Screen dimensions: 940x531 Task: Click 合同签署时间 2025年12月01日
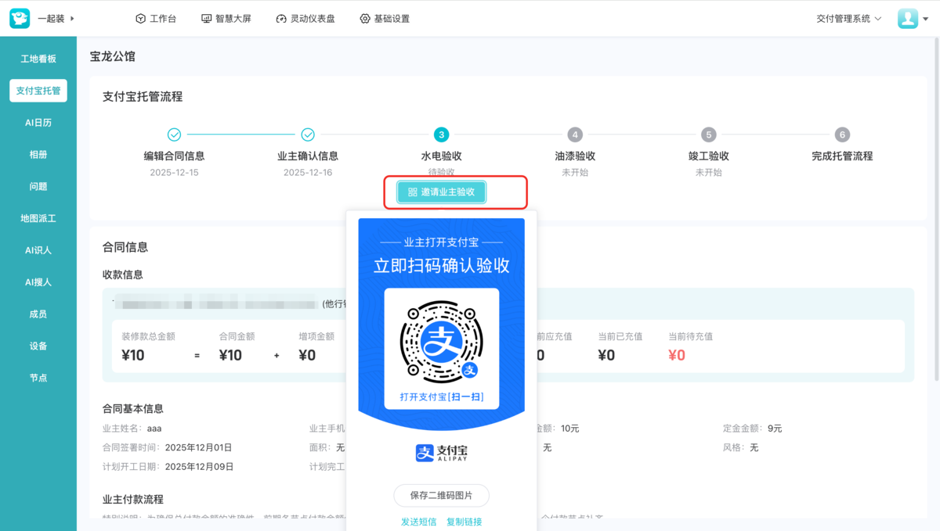[x=168, y=447]
